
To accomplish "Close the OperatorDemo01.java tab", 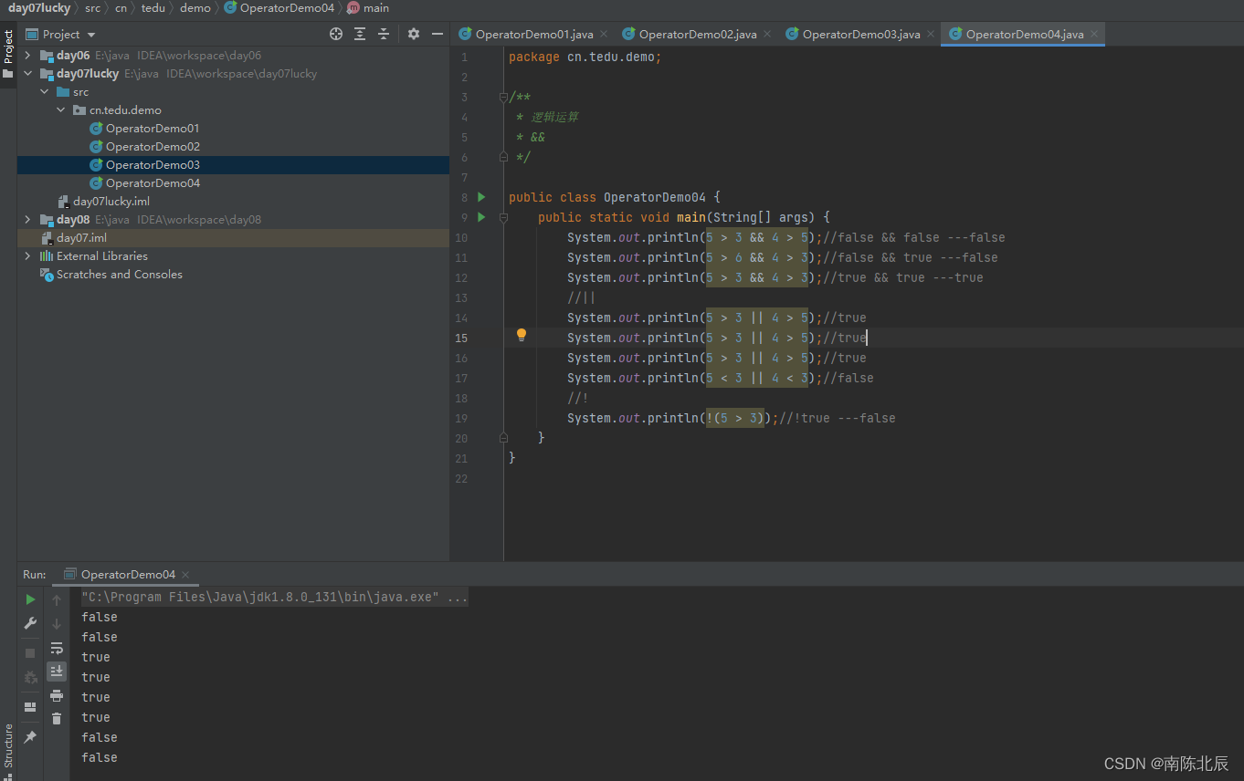I will tap(604, 35).
